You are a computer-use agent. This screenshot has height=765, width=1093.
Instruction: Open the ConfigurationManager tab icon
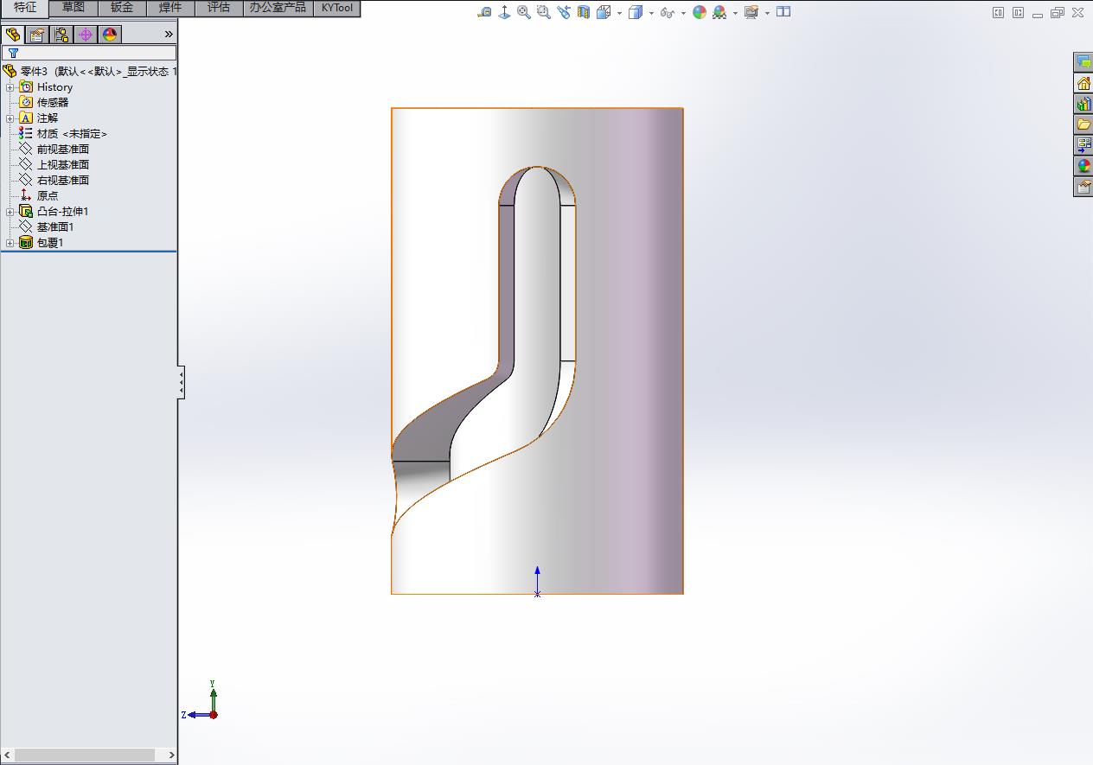click(61, 35)
